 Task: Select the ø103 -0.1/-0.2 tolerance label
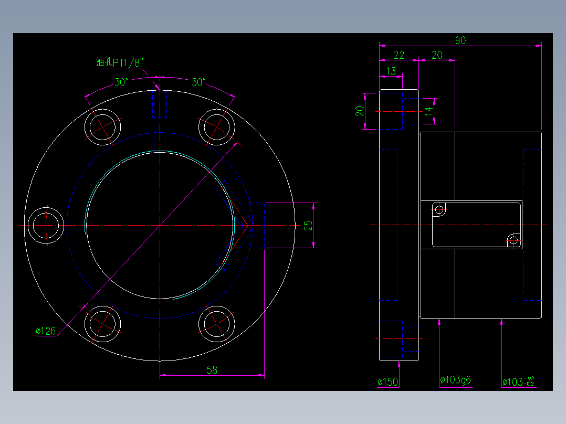pos(518,381)
